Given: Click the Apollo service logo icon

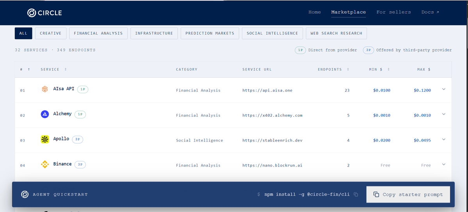Looking at the screenshot, I should point(45,139).
